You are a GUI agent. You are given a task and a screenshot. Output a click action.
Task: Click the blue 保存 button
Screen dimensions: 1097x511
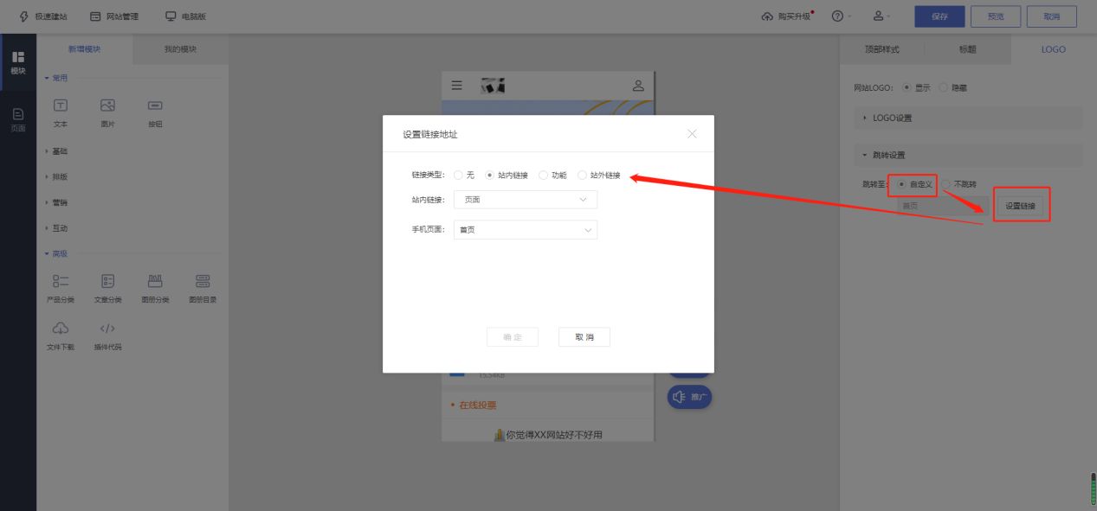pos(939,16)
